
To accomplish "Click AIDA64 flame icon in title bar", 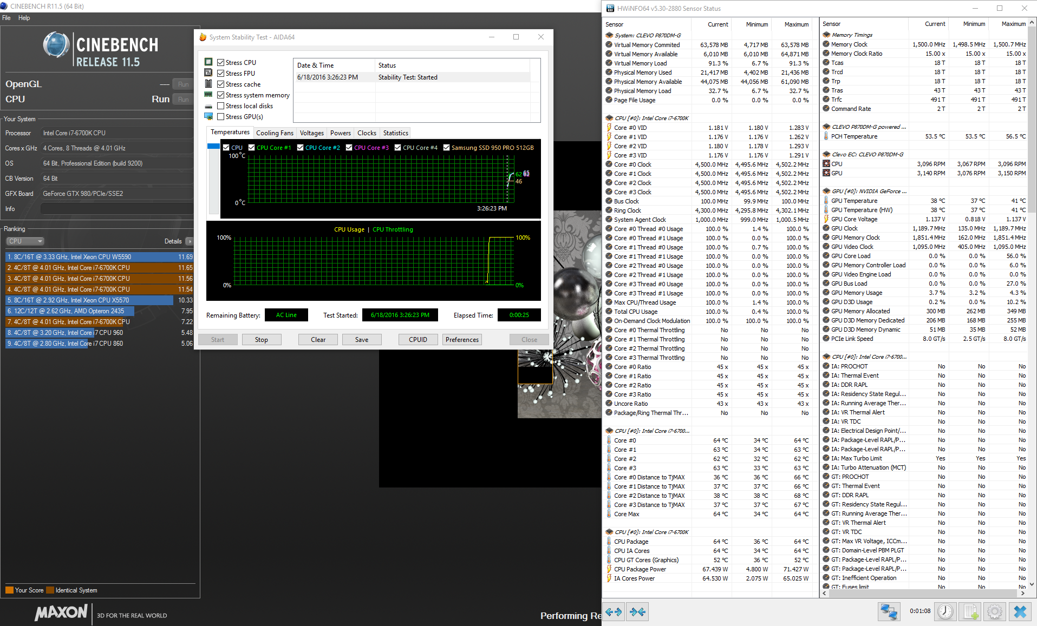I will tap(203, 37).
